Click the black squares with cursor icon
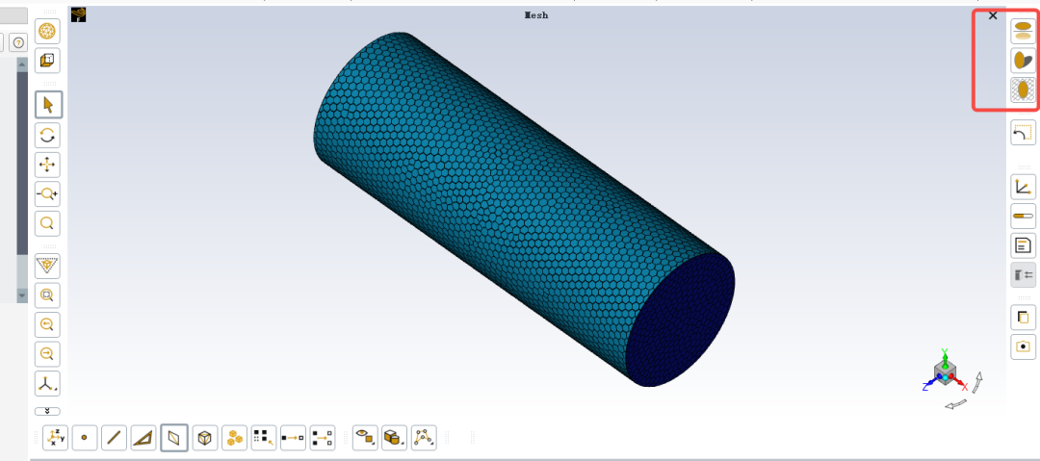1040x461 pixels. (x=263, y=438)
